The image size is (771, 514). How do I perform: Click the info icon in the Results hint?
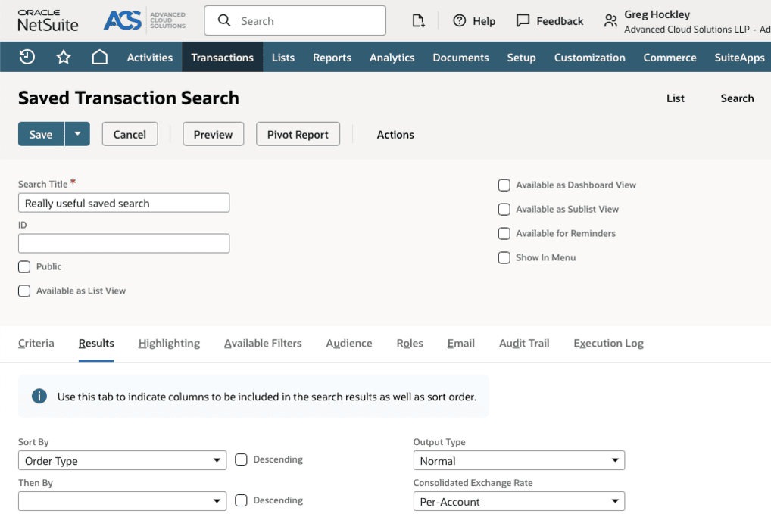39,396
